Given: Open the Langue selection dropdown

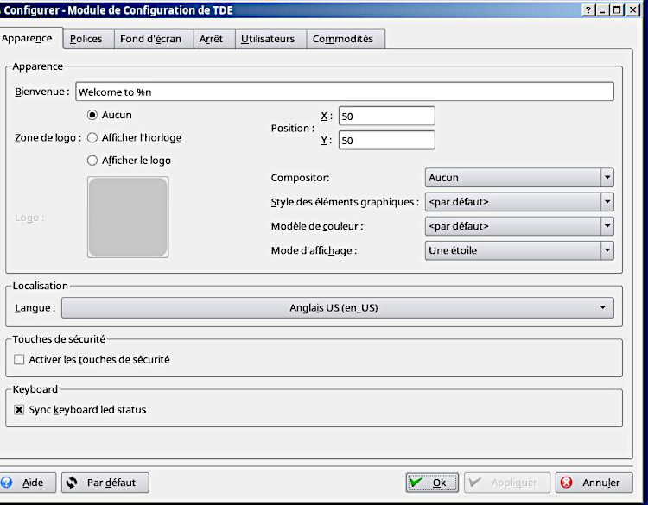Looking at the screenshot, I should (x=338, y=307).
